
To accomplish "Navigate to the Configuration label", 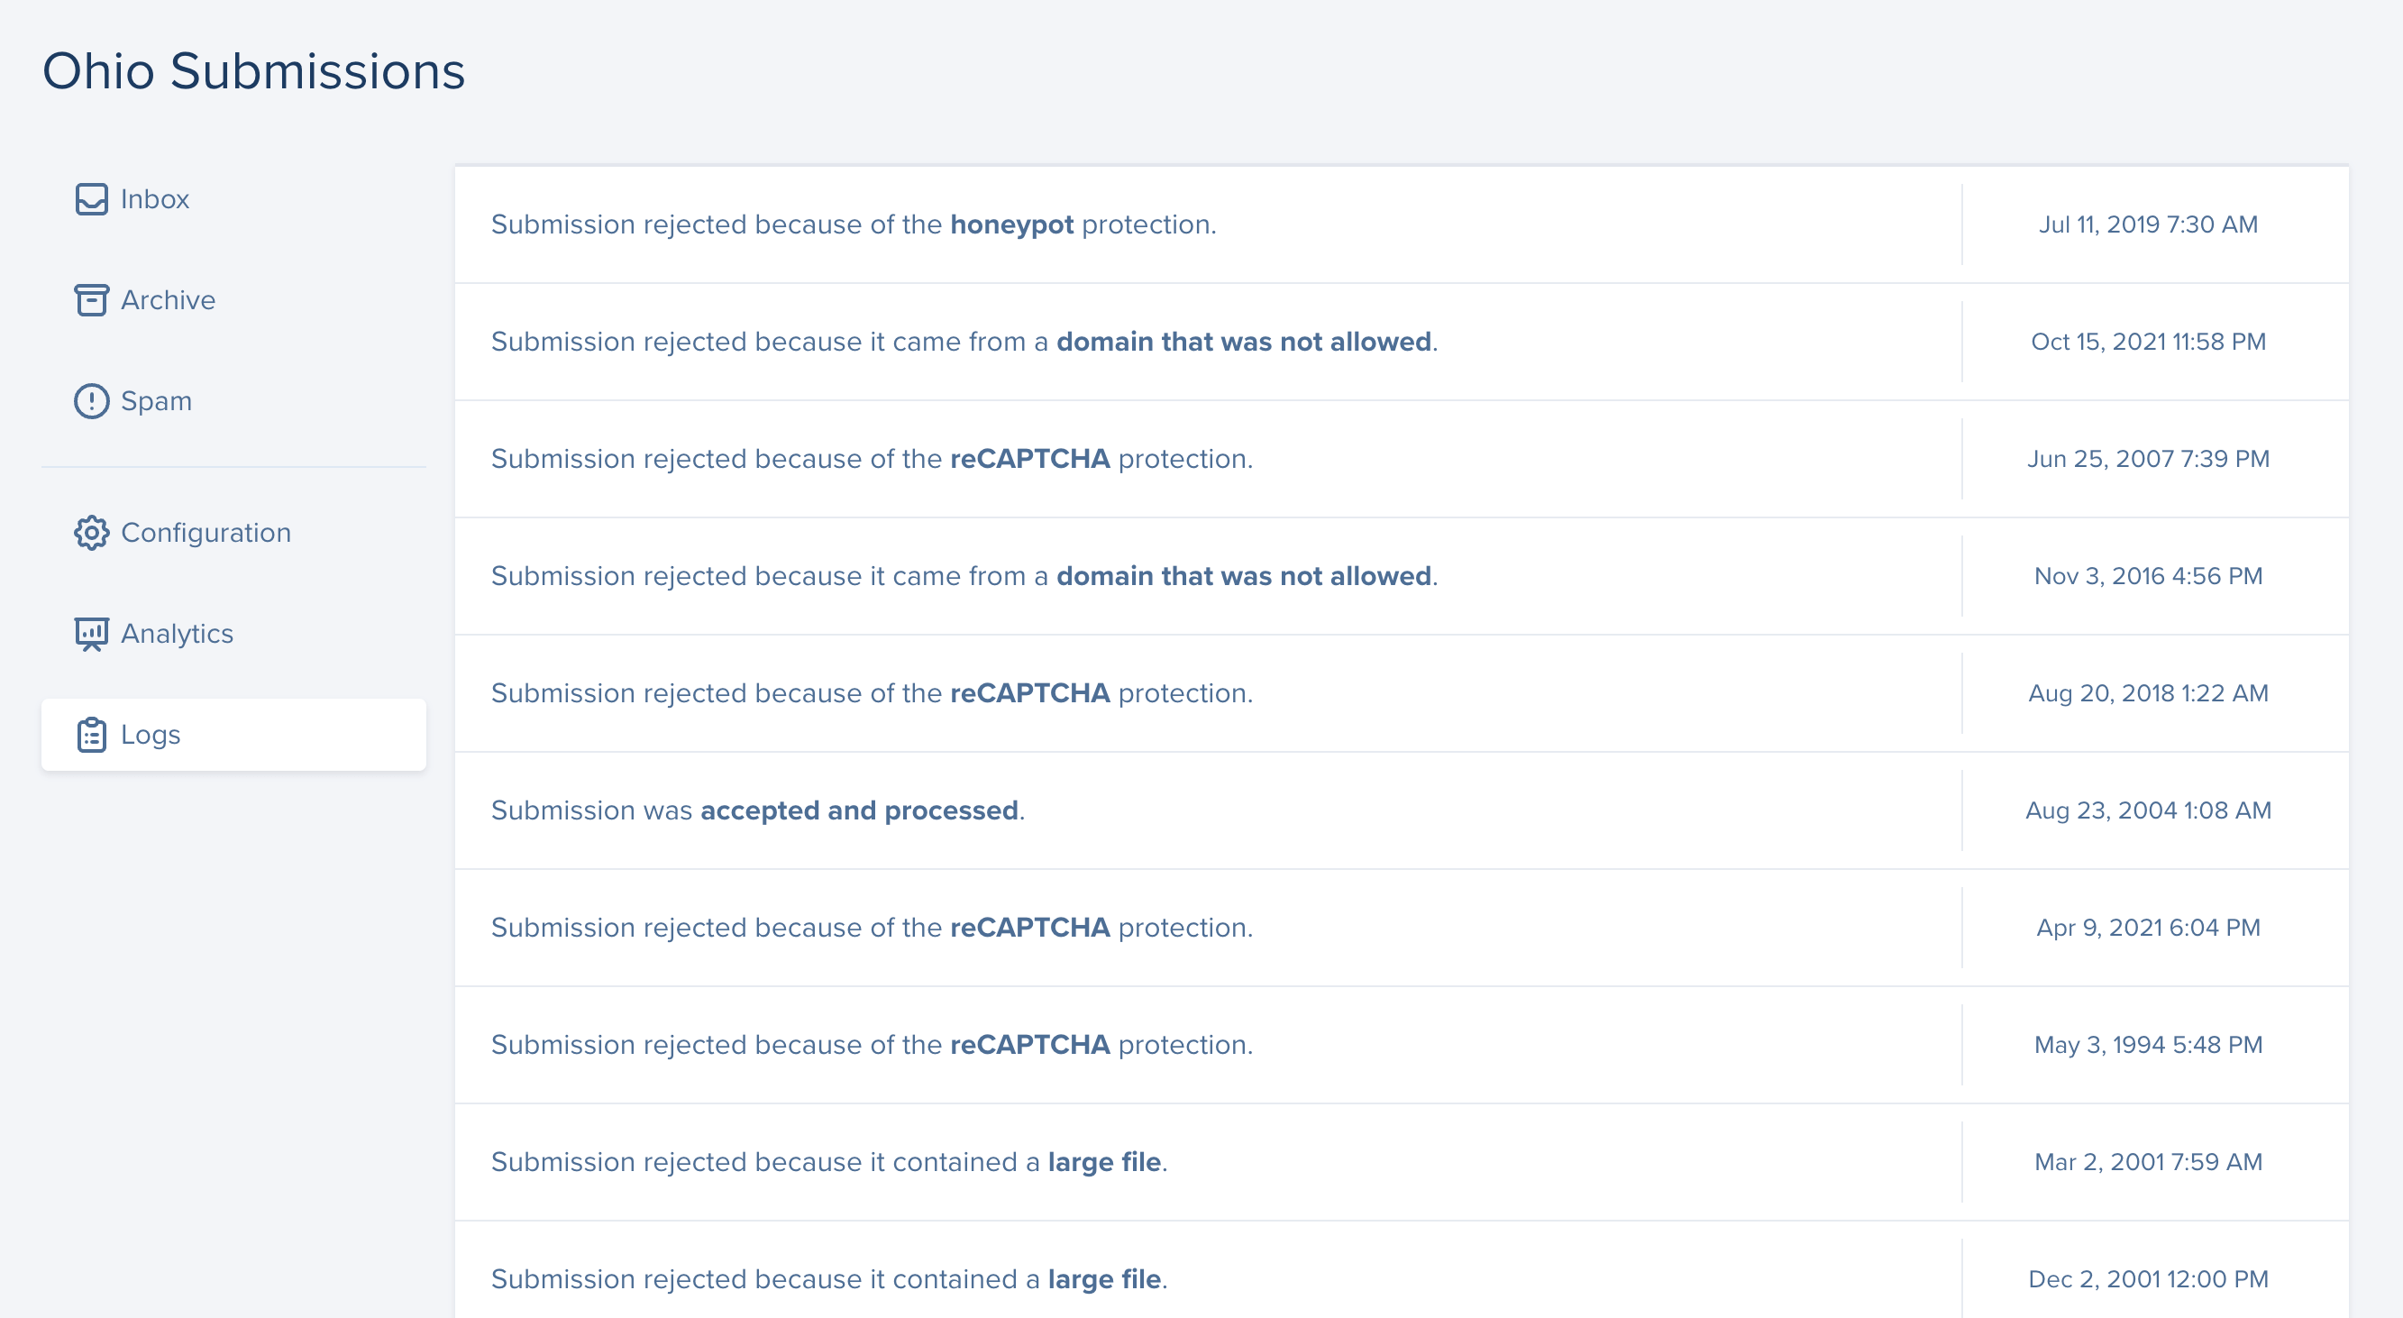I will [206, 533].
